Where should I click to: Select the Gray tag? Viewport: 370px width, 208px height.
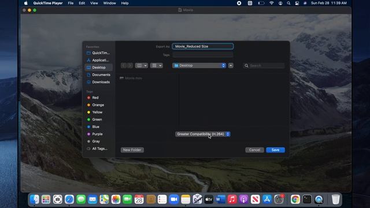[99, 142]
